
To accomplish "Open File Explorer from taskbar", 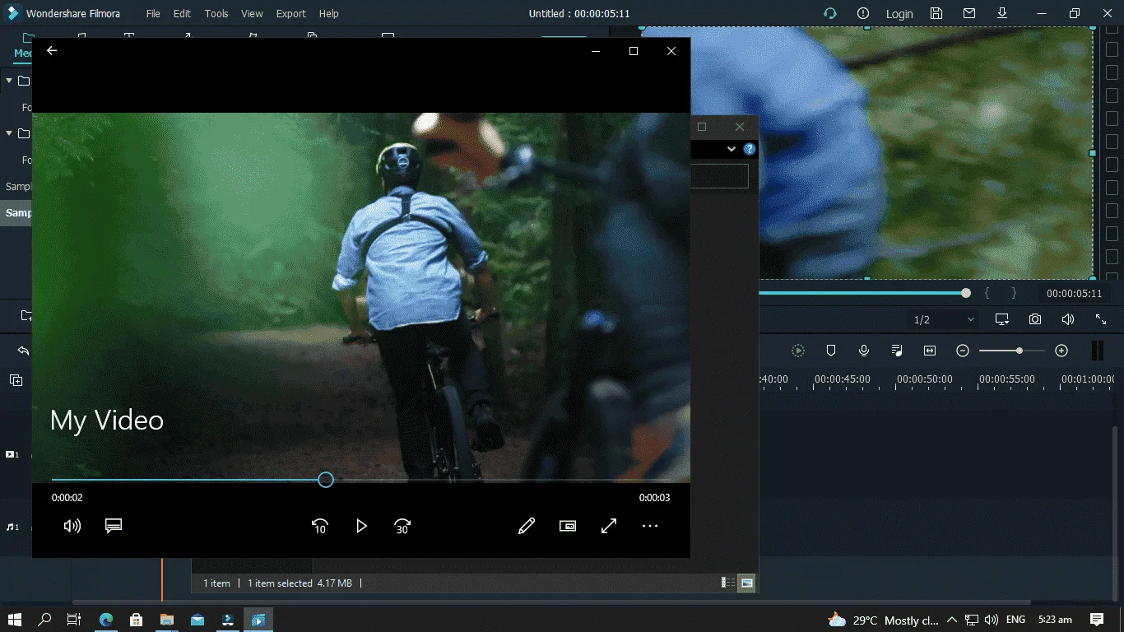I will (x=167, y=620).
